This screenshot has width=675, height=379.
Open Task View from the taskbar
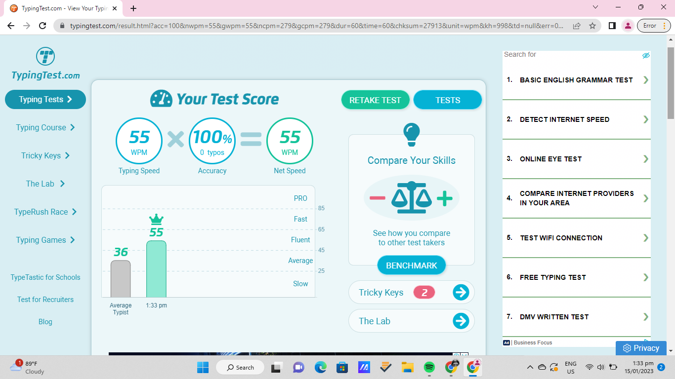tap(276, 367)
